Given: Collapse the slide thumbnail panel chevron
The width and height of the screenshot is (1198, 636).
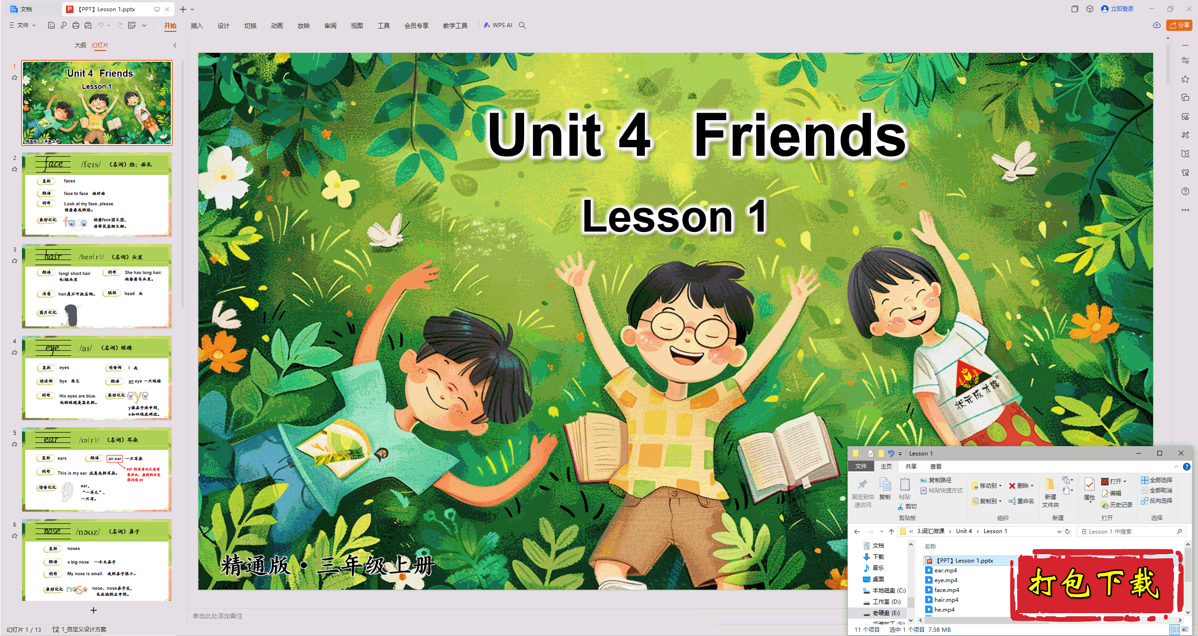Looking at the screenshot, I should coord(175,45).
